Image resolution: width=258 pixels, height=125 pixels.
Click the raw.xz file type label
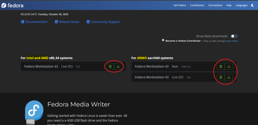point(186,66)
